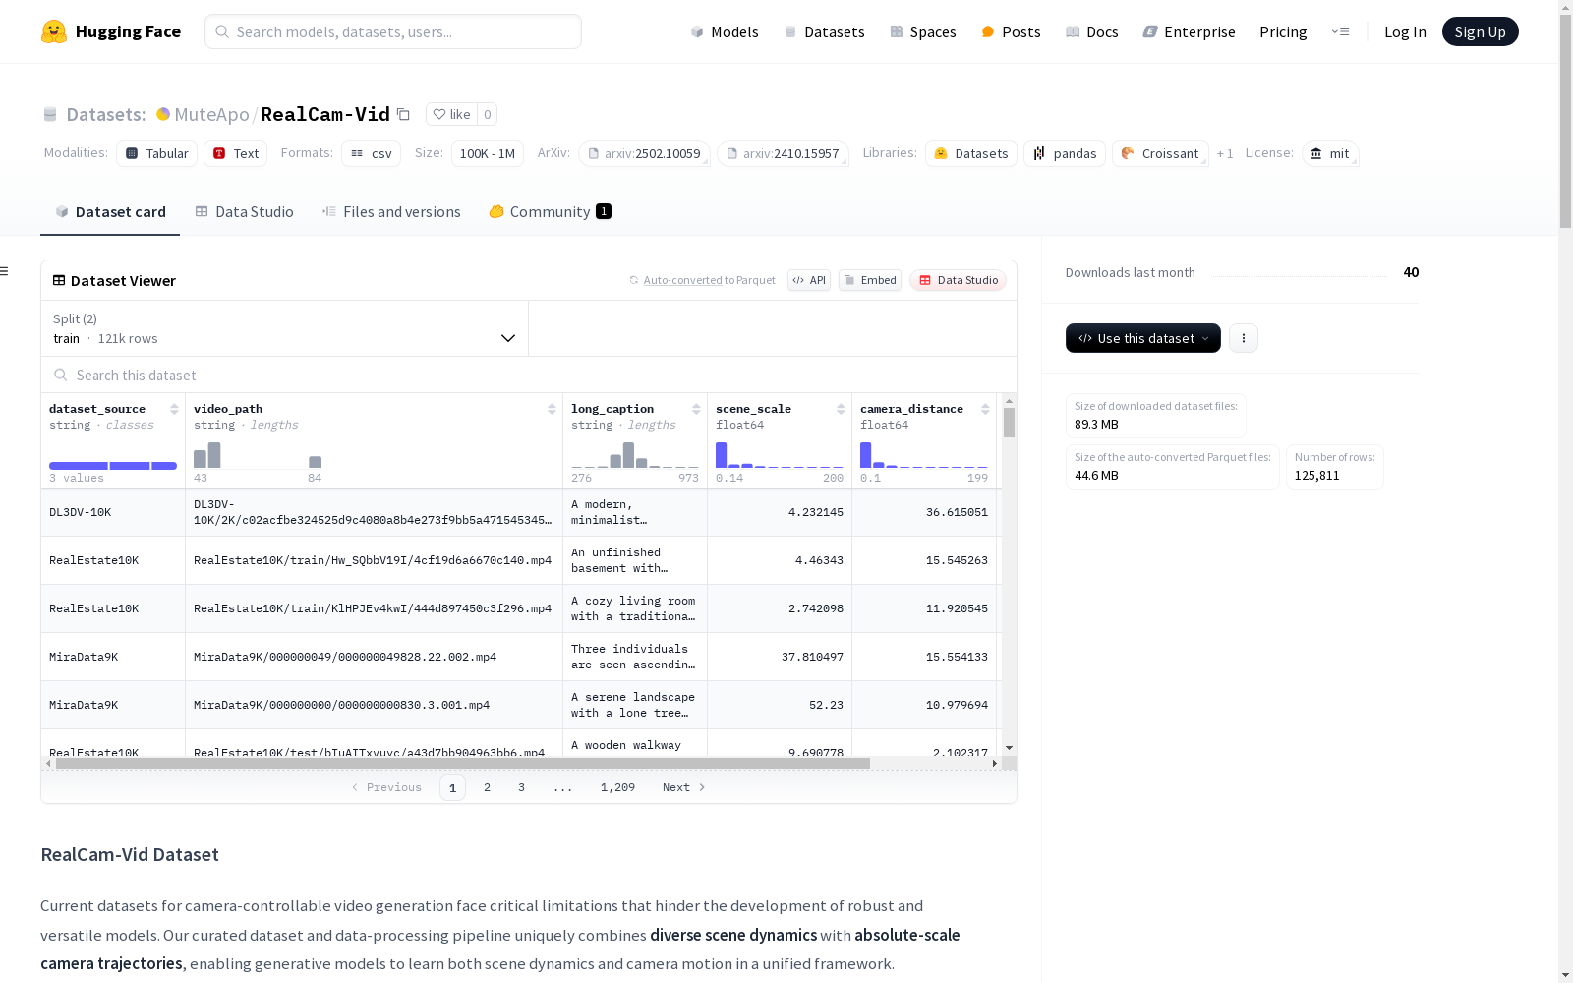Select the caption cell 'Three individuals are seen ascendin…'
The image size is (1573, 983).
635,657
